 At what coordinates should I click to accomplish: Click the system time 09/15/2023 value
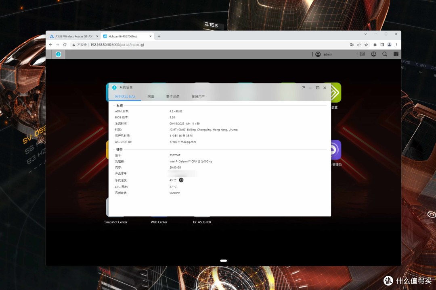[184, 124]
